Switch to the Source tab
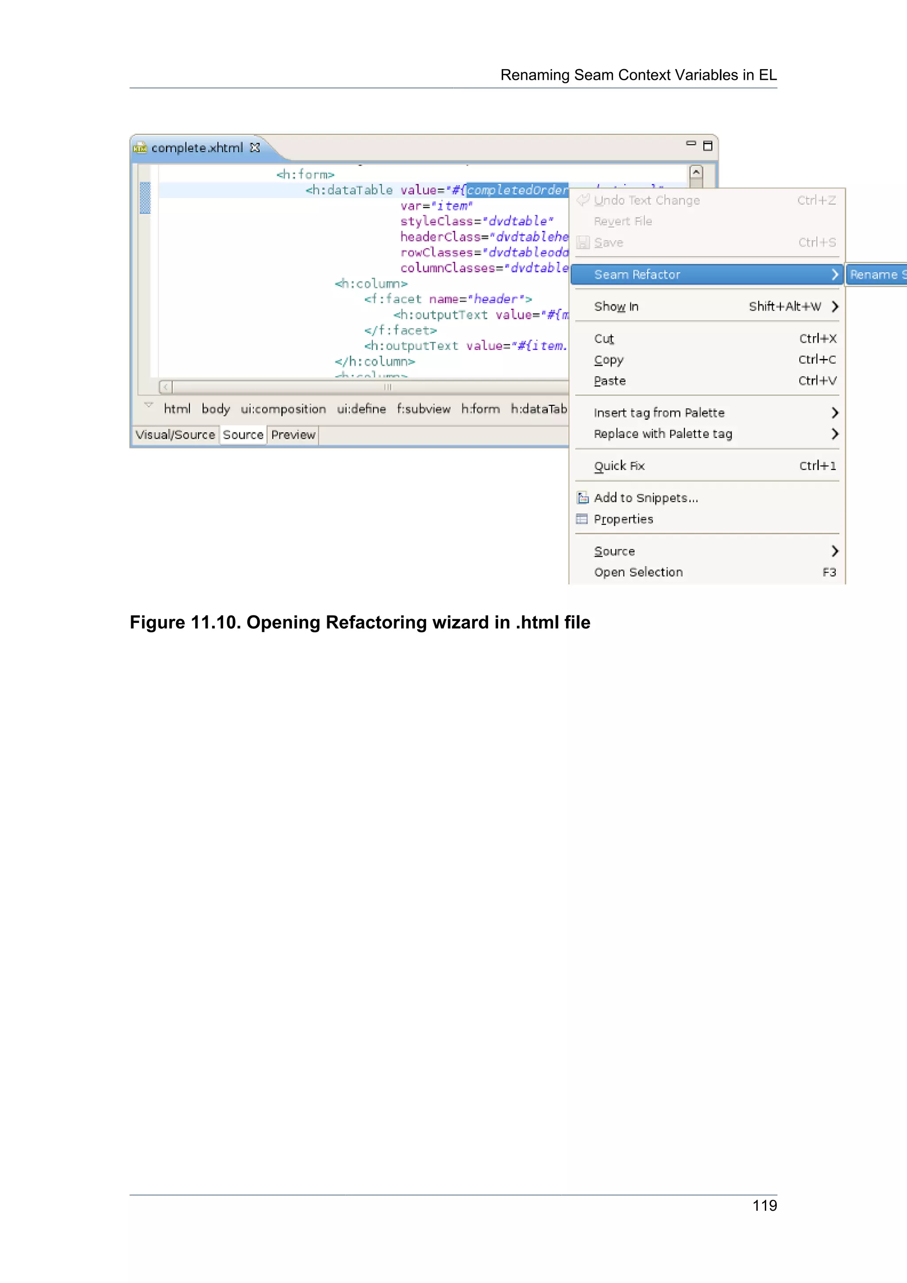 click(x=243, y=435)
